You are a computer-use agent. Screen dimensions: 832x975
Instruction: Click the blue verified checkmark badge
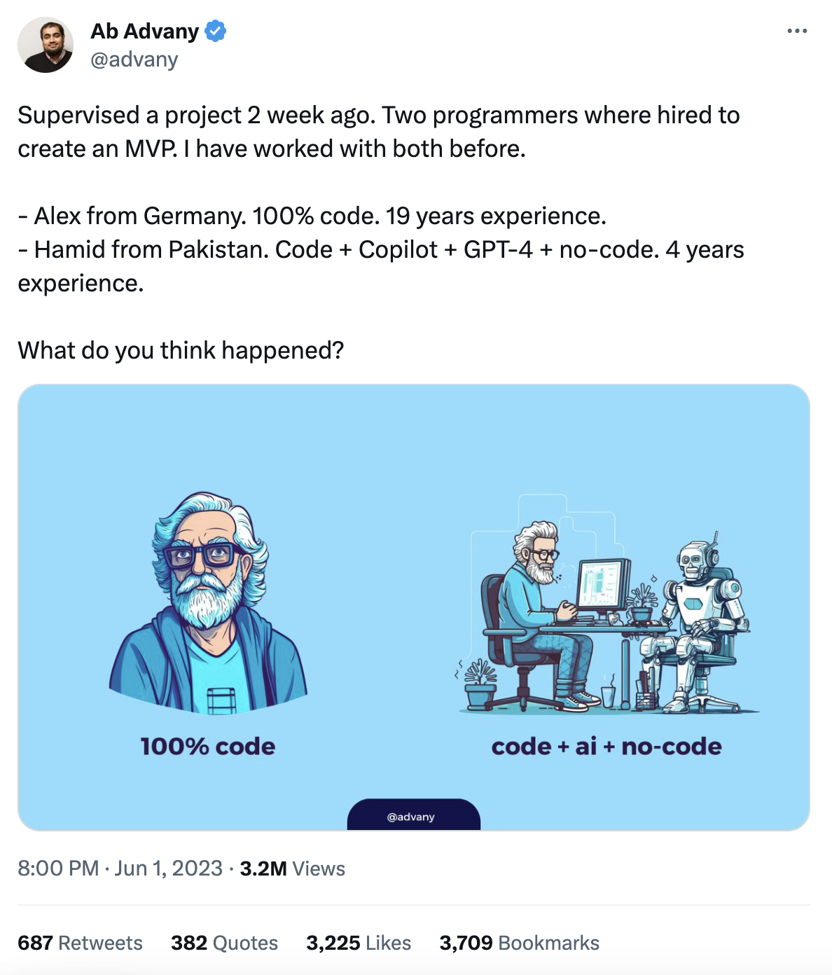click(215, 32)
